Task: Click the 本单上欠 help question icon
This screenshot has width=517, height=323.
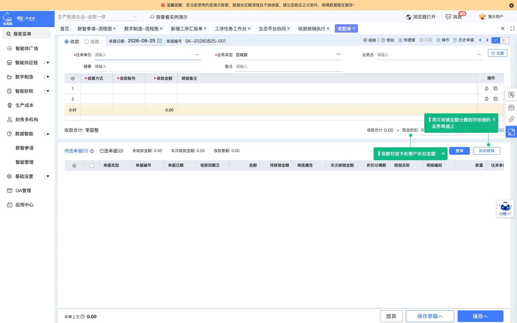Action: point(82,317)
